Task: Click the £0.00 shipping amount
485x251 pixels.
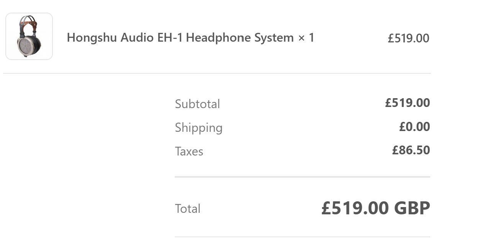Action: coord(415,126)
